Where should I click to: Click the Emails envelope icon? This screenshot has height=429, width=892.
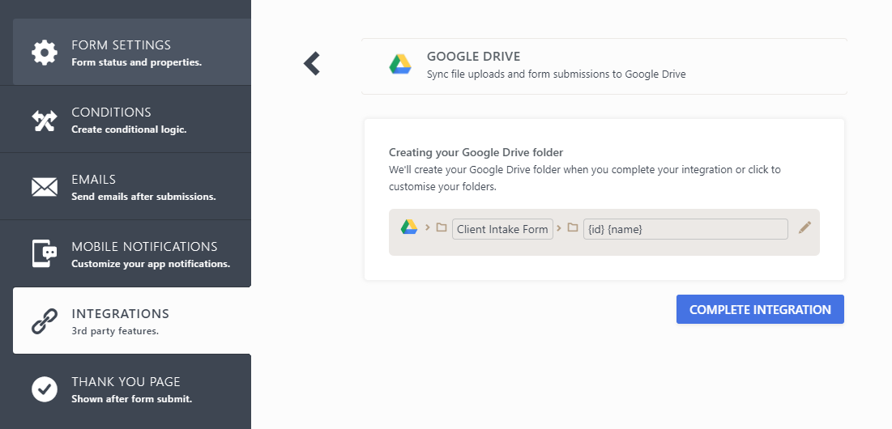pyautogui.click(x=45, y=187)
